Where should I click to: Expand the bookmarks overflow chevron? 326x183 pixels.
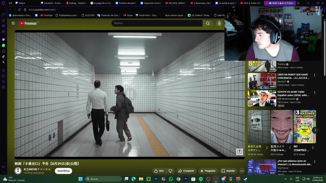[323, 15]
